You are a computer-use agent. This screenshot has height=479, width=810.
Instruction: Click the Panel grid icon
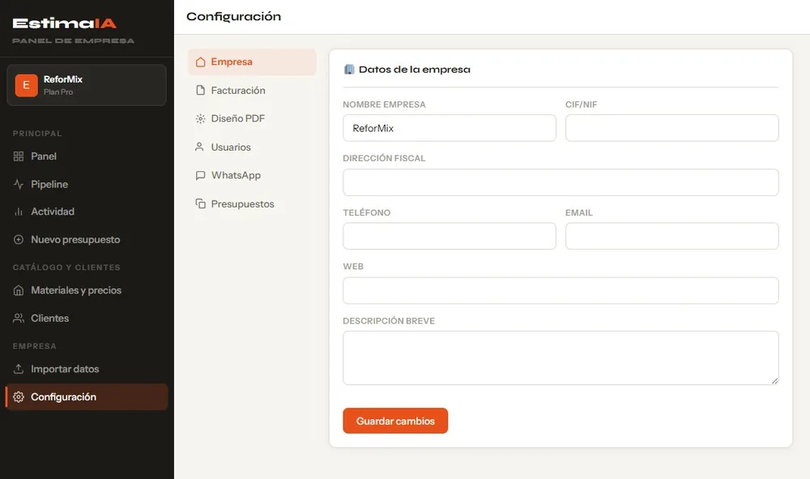[19, 156]
